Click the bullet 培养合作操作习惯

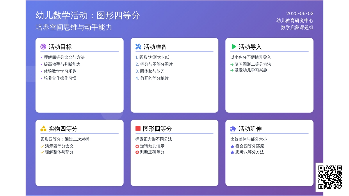point(60,78)
